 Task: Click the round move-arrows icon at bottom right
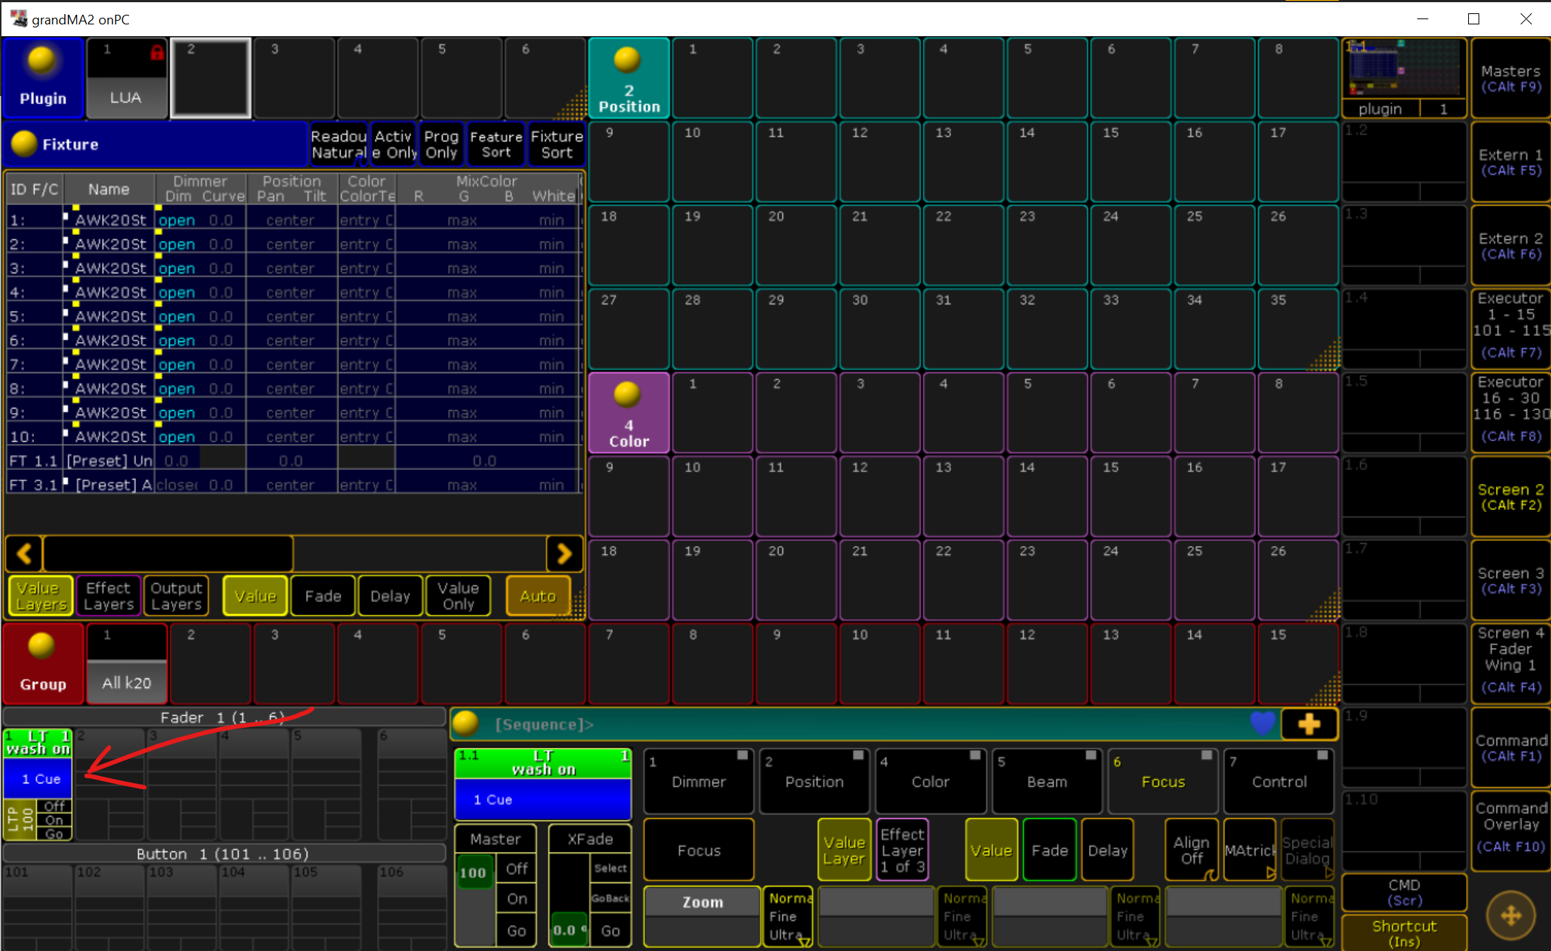1510,916
